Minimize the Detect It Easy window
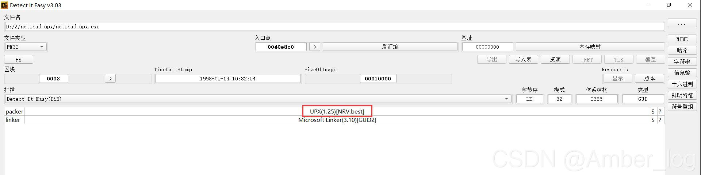This screenshot has height=175, width=701. click(648, 5)
